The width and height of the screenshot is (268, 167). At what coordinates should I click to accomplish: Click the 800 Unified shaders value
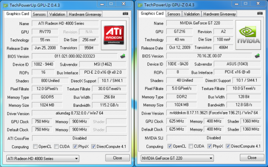click(50, 81)
